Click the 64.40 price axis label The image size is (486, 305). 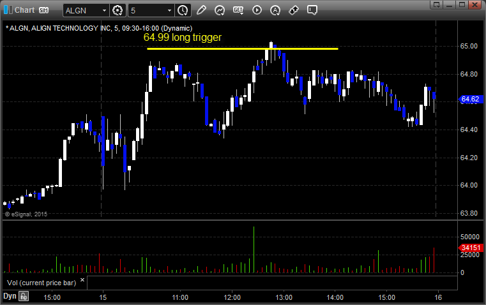(469, 130)
